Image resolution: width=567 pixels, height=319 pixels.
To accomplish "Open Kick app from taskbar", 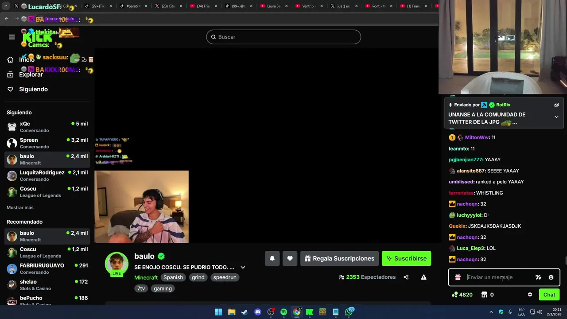I will pos(310,312).
